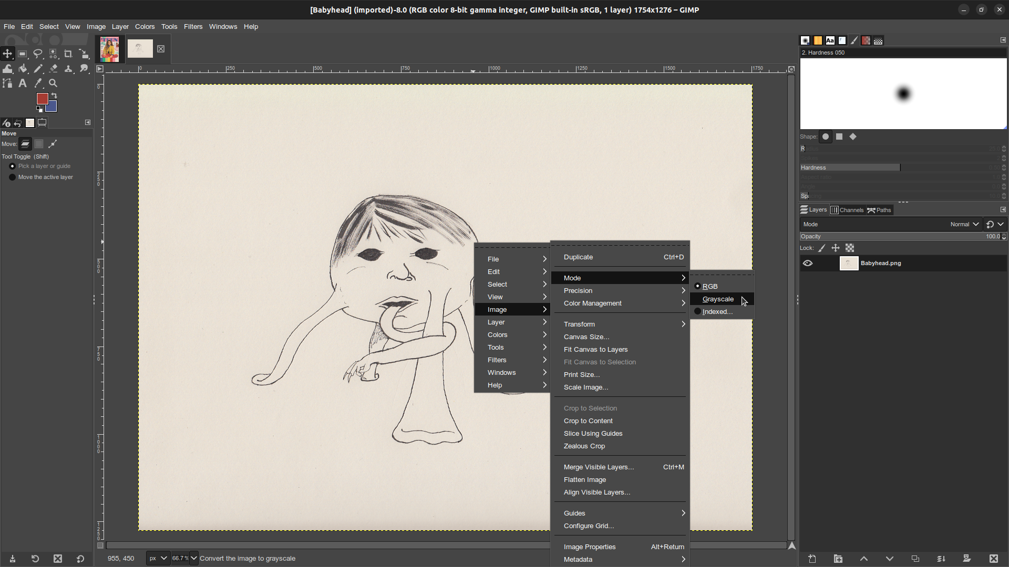Select Grayscale image mode
This screenshot has height=567, width=1009.
pyautogui.click(x=718, y=299)
